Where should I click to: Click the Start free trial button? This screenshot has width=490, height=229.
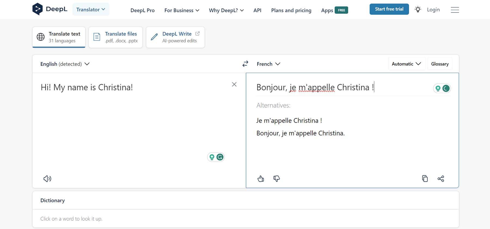(389, 9)
